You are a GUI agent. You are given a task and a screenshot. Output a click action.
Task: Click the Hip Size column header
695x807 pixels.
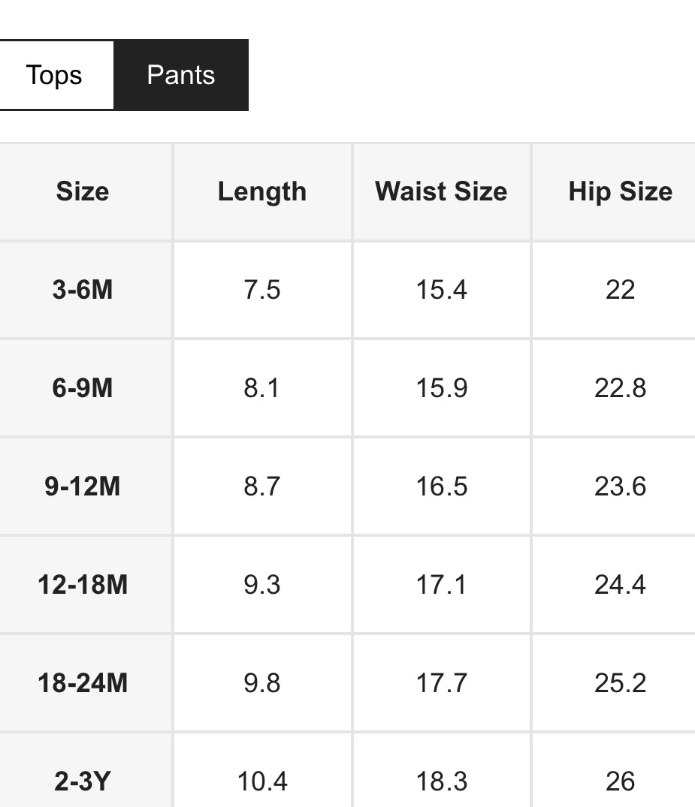(x=620, y=191)
